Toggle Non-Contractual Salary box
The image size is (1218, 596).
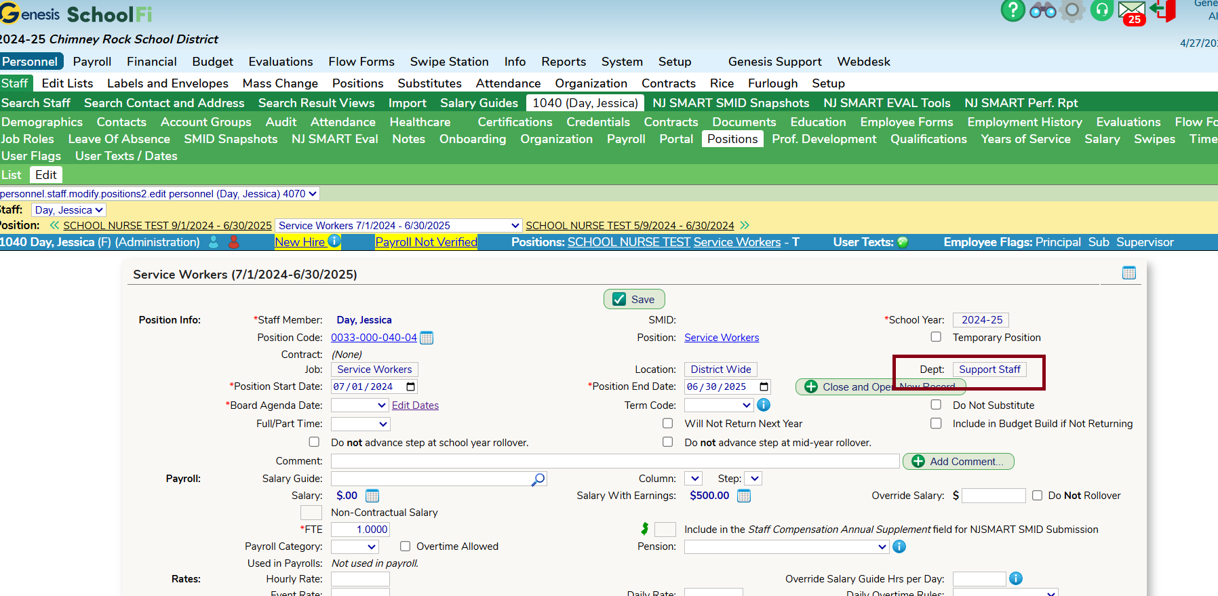pos(311,513)
